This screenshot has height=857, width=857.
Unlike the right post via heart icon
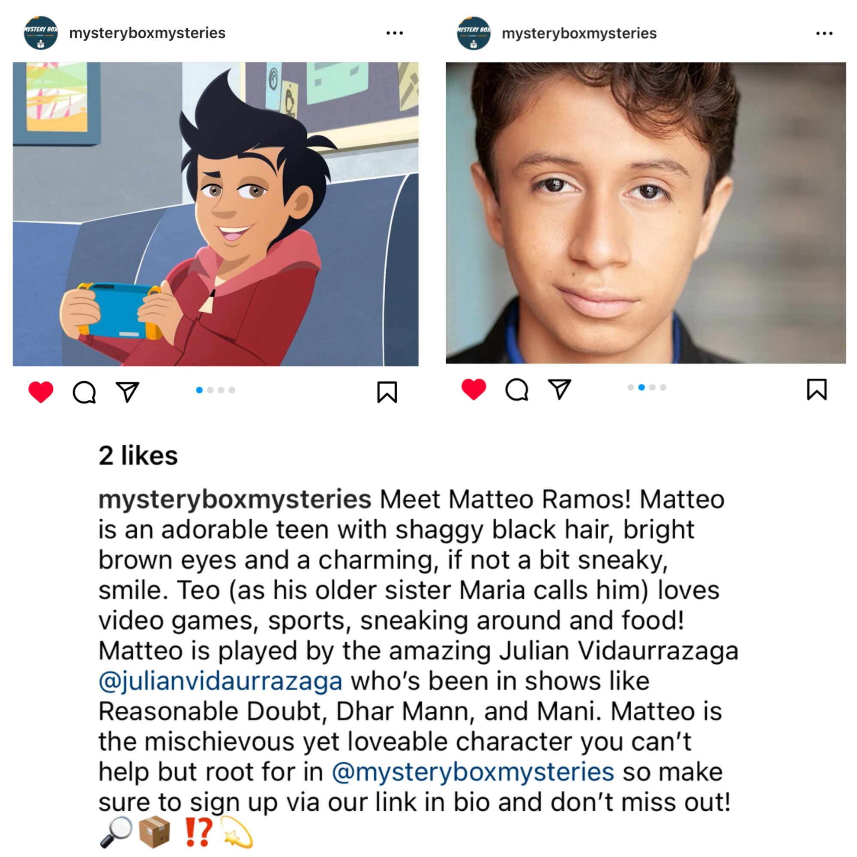(x=474, y=390)
